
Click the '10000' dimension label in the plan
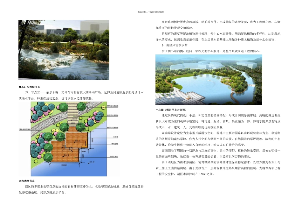point(64,165)
